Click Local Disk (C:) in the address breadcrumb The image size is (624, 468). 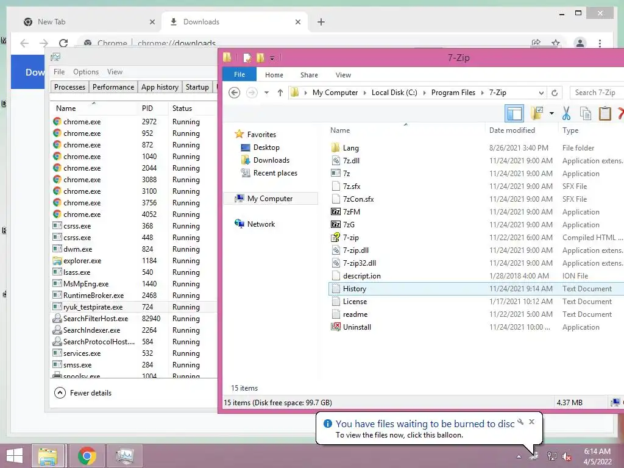coord(394,93)
